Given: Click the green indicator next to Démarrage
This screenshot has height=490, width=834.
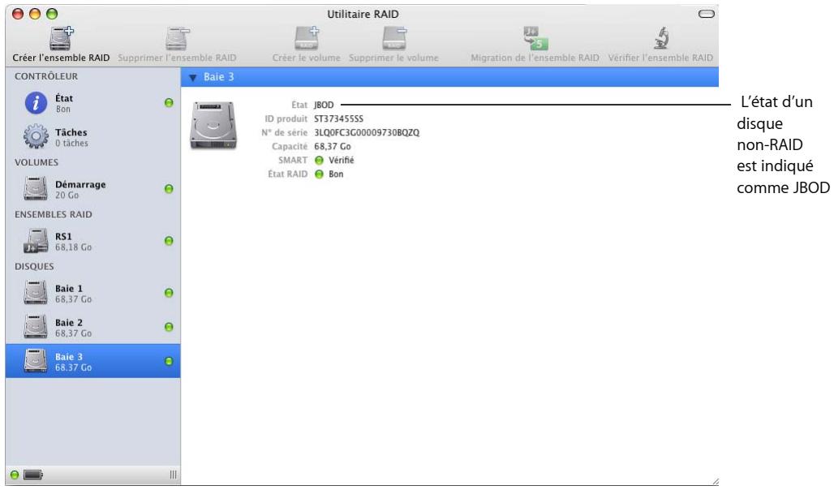Looking at the screenshot, I should (169, 189).
